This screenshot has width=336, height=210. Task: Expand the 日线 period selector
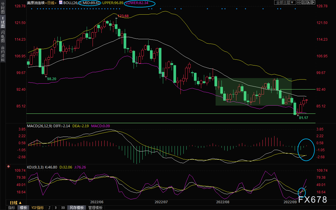tap(16, 202)
